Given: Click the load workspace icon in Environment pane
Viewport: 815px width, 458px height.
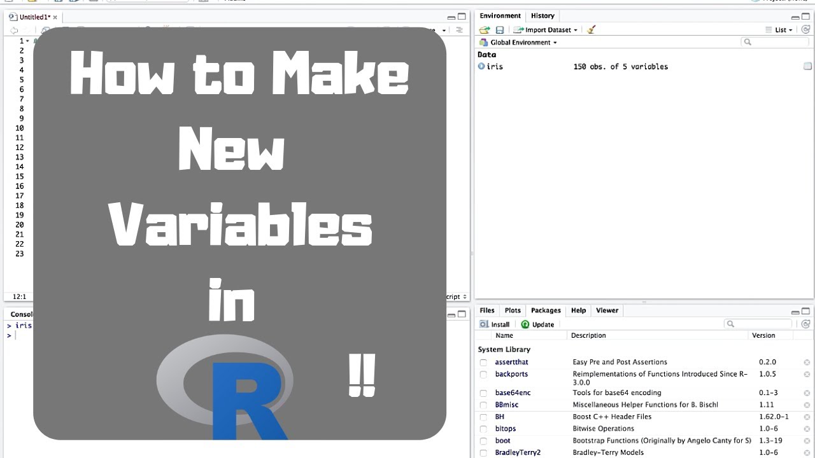Looking at the screenshot, I should tap(485, 30).
